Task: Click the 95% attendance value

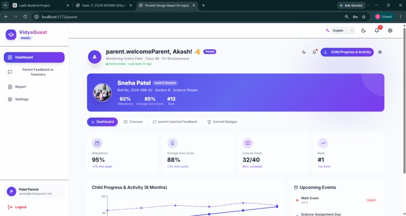Action: [x=98, y=160]
